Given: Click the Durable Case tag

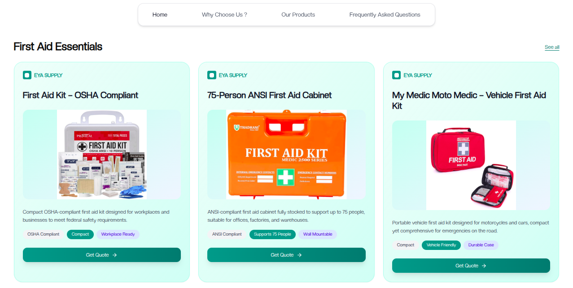Looking at the screenshot, I should (x=481, y=245).
